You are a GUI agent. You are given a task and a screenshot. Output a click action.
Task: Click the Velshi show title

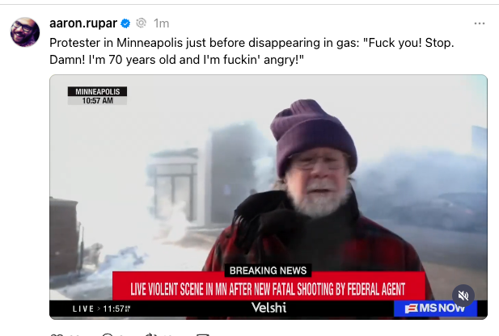pyautogui.click(x=269, y=308)
